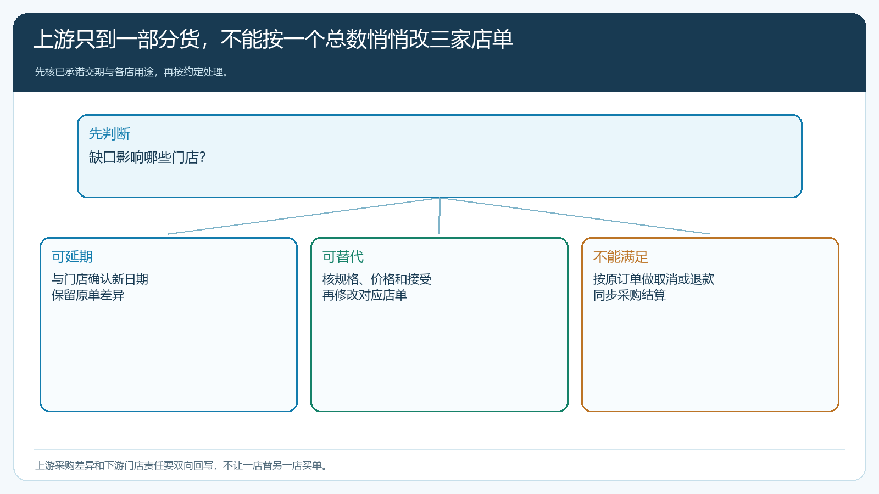This screenshot has width=879, height=494.
Task: Click the text '再修改对应店单'
Action: tap(365, 295)
